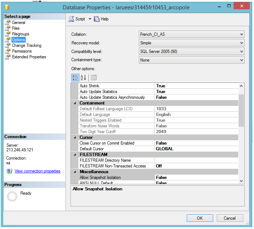Open the Extended Properties page
254x229 pixels.
pyautogui.click(x=29, y=57)
